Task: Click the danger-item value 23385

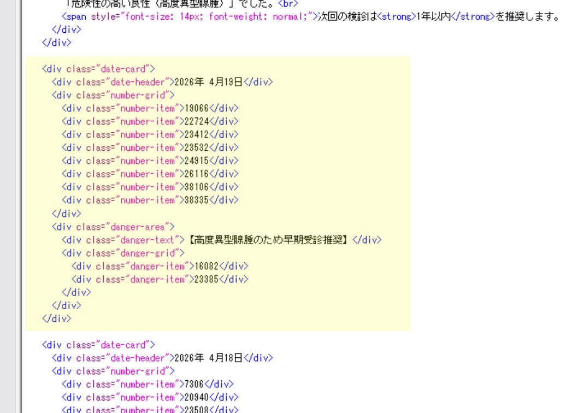Action: 207,279
